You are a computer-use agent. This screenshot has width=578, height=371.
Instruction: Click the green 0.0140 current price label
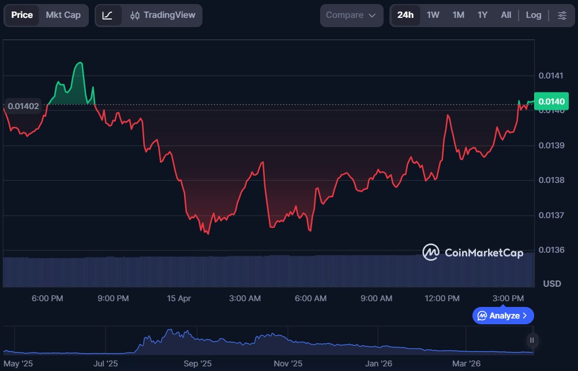click(x=552, y=102)
